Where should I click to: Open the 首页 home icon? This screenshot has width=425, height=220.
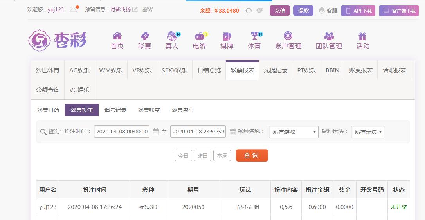pos(117,36)
